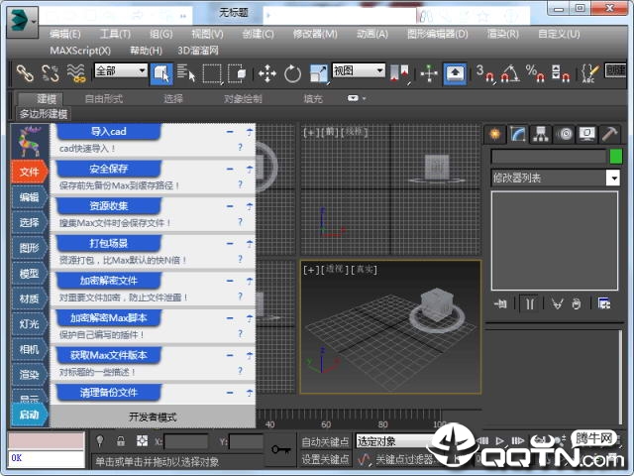The width and height of the screenshot is (634, 476).
Task: Click the 导入cad button
Action: click(x=108, y=131)
